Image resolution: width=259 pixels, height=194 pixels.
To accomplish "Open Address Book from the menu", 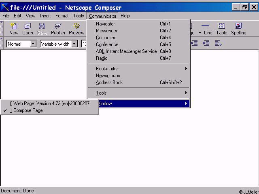I will click(x=138, y=82).
